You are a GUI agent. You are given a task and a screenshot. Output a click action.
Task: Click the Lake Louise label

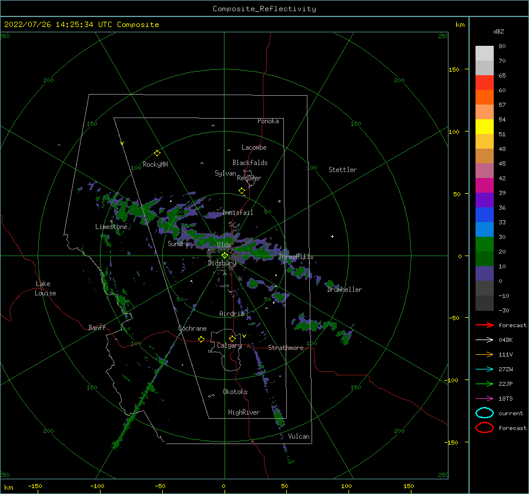[45, 288]
